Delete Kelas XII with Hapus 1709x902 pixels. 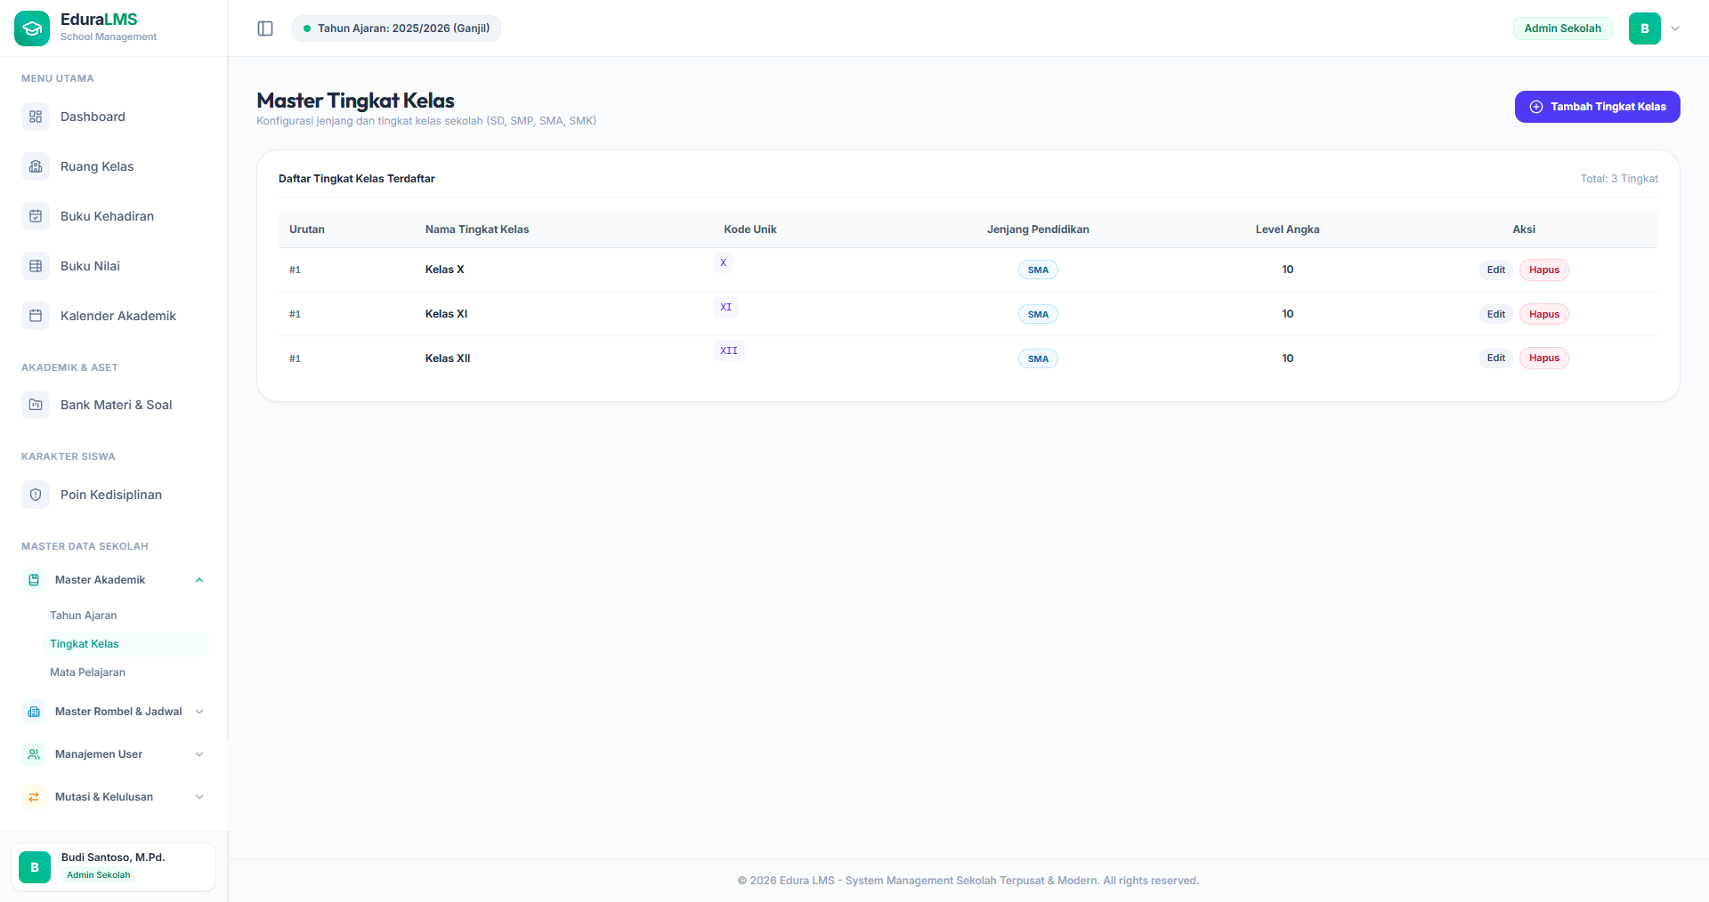click(x=1543, y=358)
